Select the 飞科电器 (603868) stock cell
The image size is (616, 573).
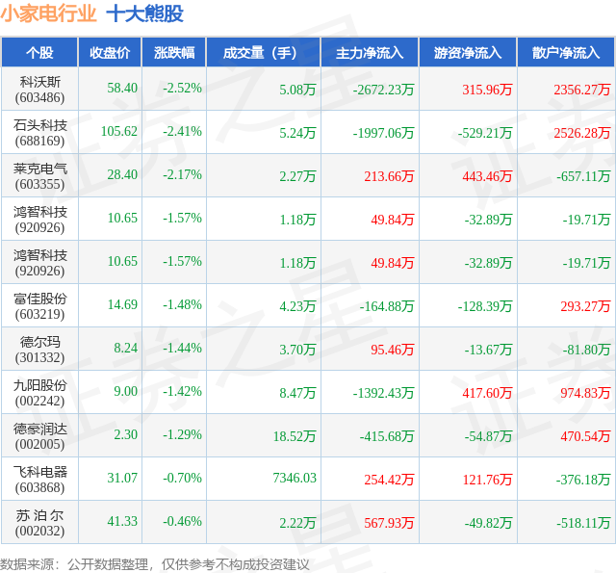click(x=39, y=479)
